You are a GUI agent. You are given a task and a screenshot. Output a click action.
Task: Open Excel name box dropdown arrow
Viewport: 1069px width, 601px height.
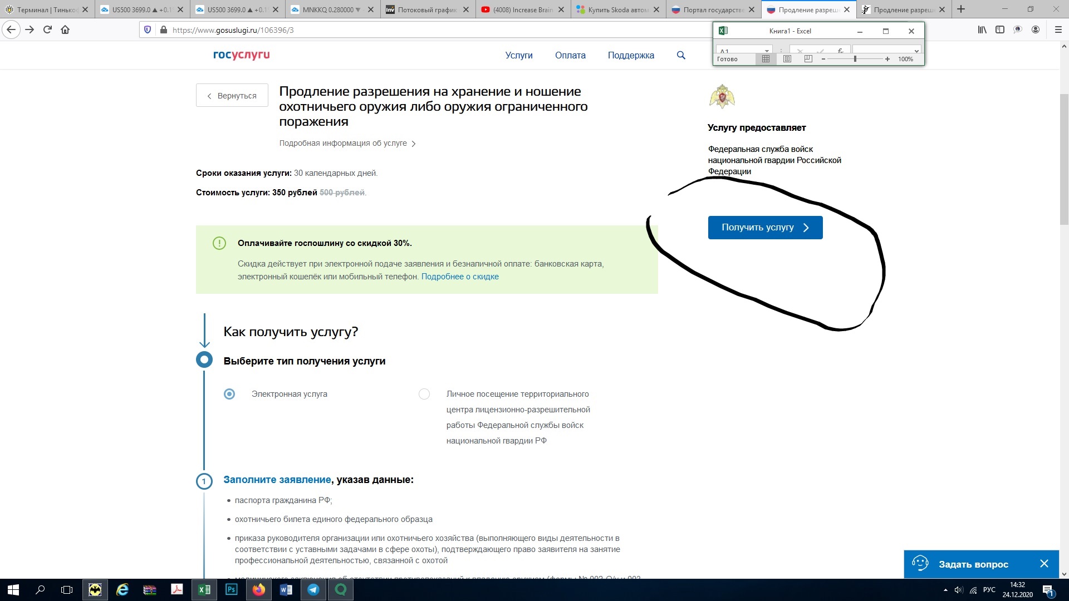coord(767,51)
